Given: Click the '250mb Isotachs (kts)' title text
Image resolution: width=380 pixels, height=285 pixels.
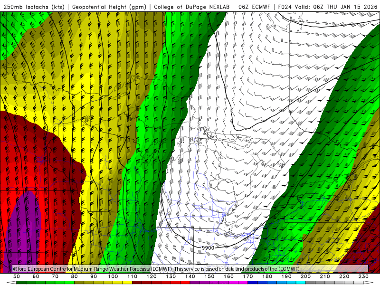Looking at the screenshot, I should 34,7.
